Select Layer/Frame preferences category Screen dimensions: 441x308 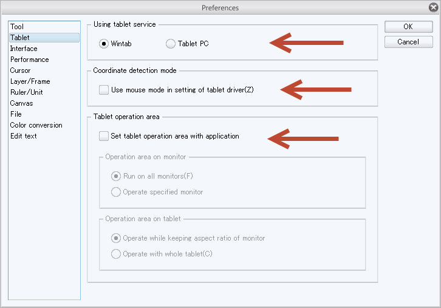coord(30,81)
